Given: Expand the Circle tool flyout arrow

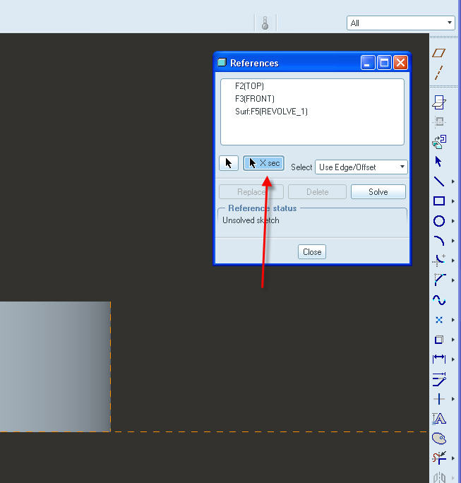Looking at the screenshot, I should point(453,221).
